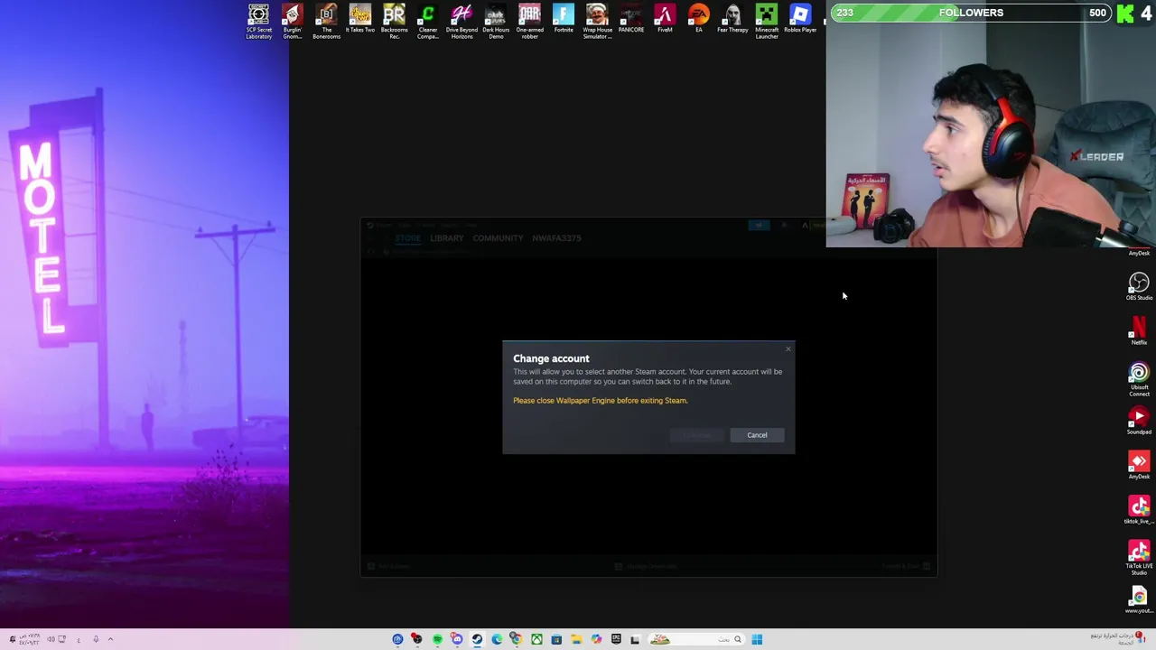Open SCP Secret Laboratory desktop shortcut
The width and height of the screenshot is (1156, 650).
pyautogui.click(x=258, y=22)
